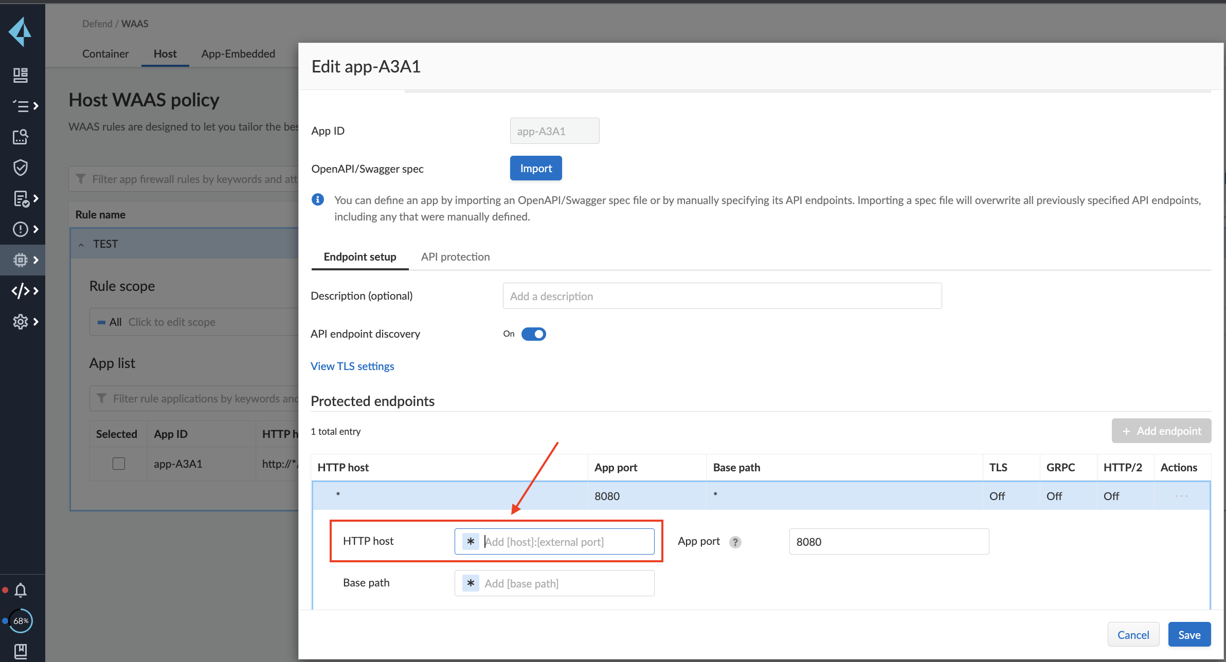This screenshot has width=1226, height=662.
Task: Click the Import spec button
Action: pos(535,169)
